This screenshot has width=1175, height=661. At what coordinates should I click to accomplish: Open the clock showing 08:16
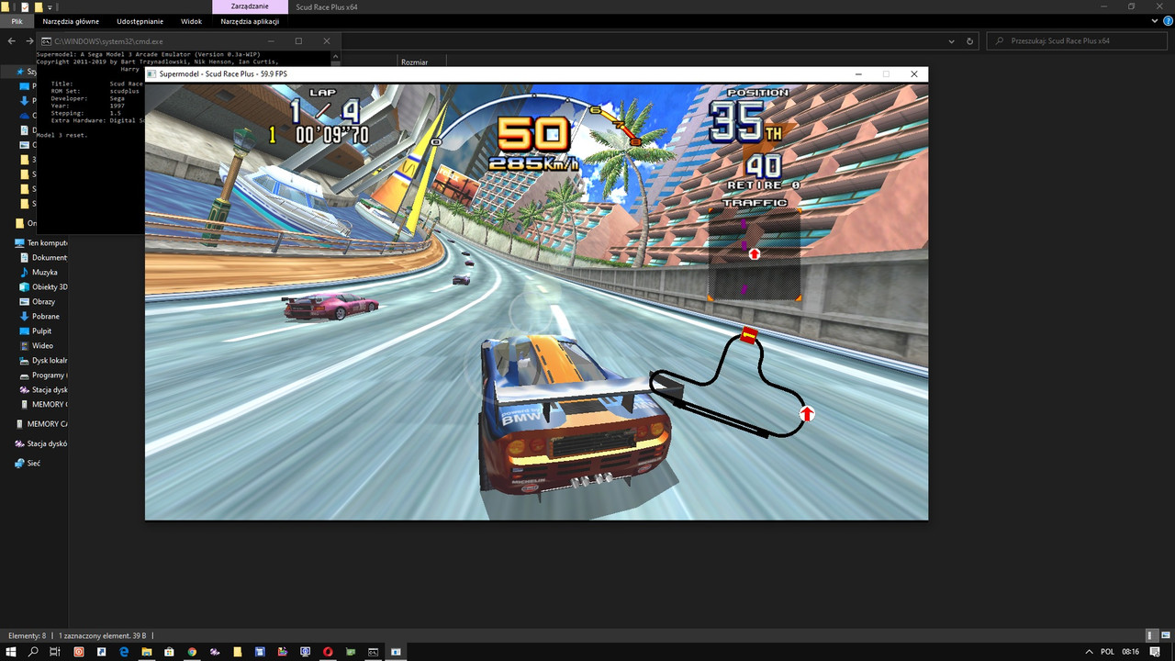(1131, 652)
